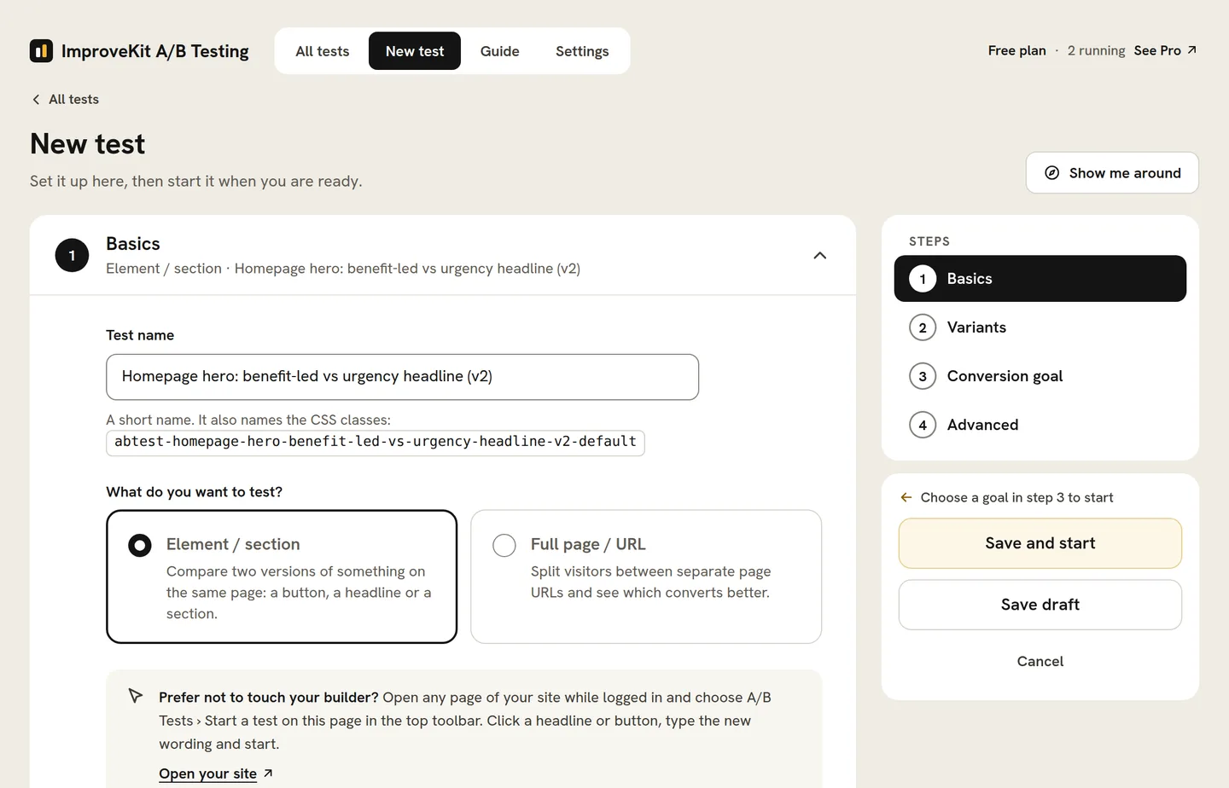Click the Choose a goal in step 3 hint
Screen dimensions: 1229x788
[x=1016, y=497]
